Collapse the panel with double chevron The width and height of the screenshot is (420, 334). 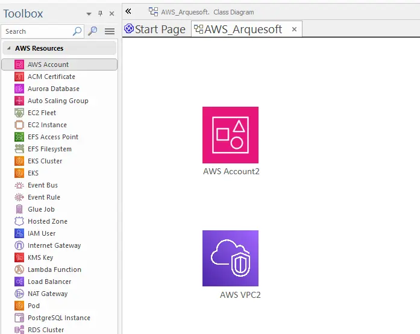pyautogui.click(x=128, y=11)
